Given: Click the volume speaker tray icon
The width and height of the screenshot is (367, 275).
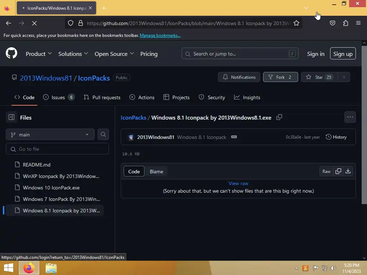Looking at the screenshot, I should [333, 268].
